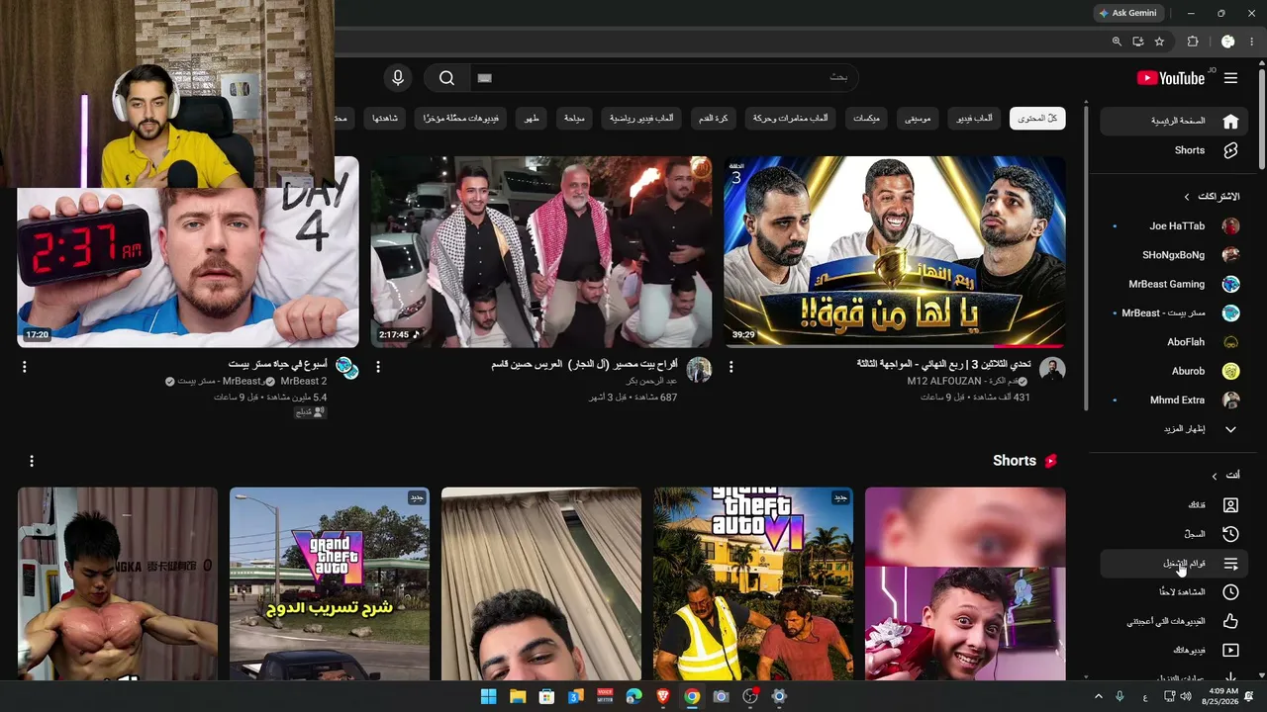1267x712 pixels.
Task: Open video title تحدي الثلاثين 3 ربع النهائي
Action: pyautogui.click(x=944, y=364)
